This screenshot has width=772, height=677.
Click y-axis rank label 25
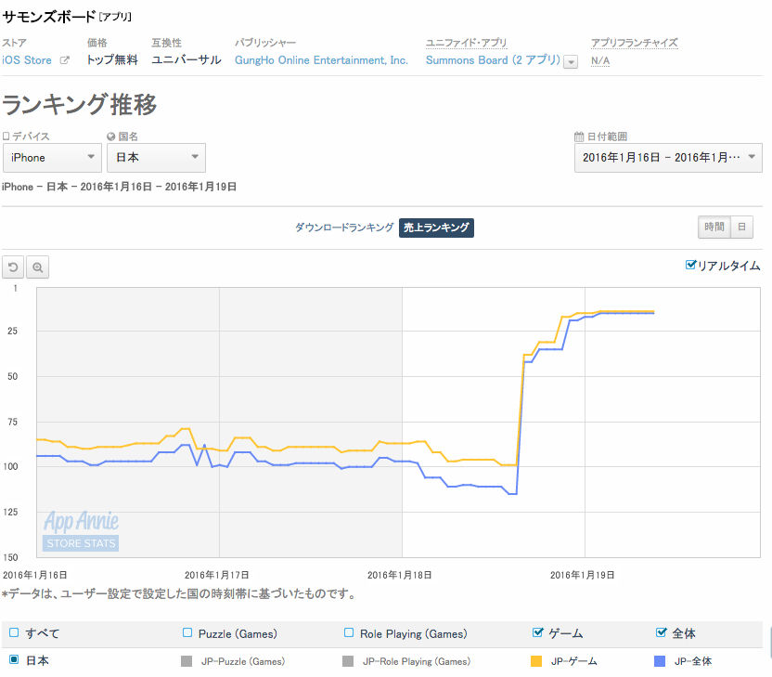coord(12,332)
